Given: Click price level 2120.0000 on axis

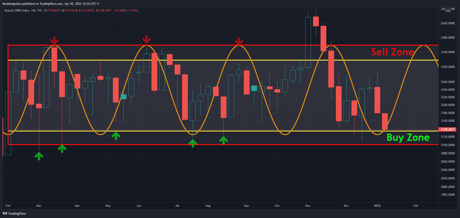Looking at the screenshot, I should pyautogui.click(x=448, y=137).
